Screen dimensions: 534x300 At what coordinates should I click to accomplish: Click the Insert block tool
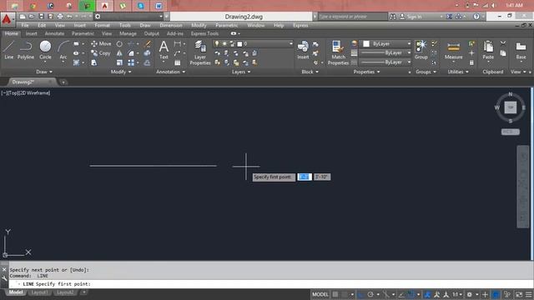pos(303,50)
